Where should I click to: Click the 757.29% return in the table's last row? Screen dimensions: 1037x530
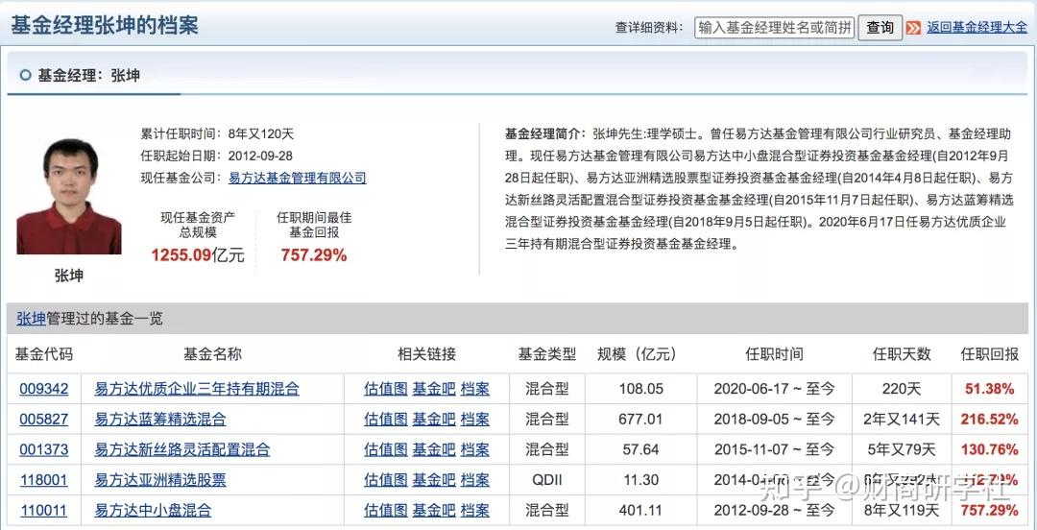coord(989,510)
